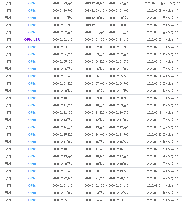Open the OPIc link for 2020.02.21(금) test
Image resolution: width=182 pixels, height=203 pixels.
(32, 171)
